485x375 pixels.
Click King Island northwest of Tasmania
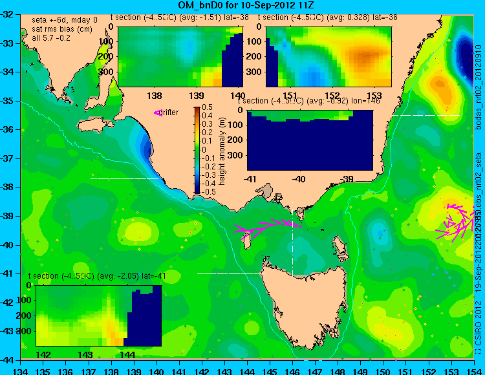click(x=246, y=241)
